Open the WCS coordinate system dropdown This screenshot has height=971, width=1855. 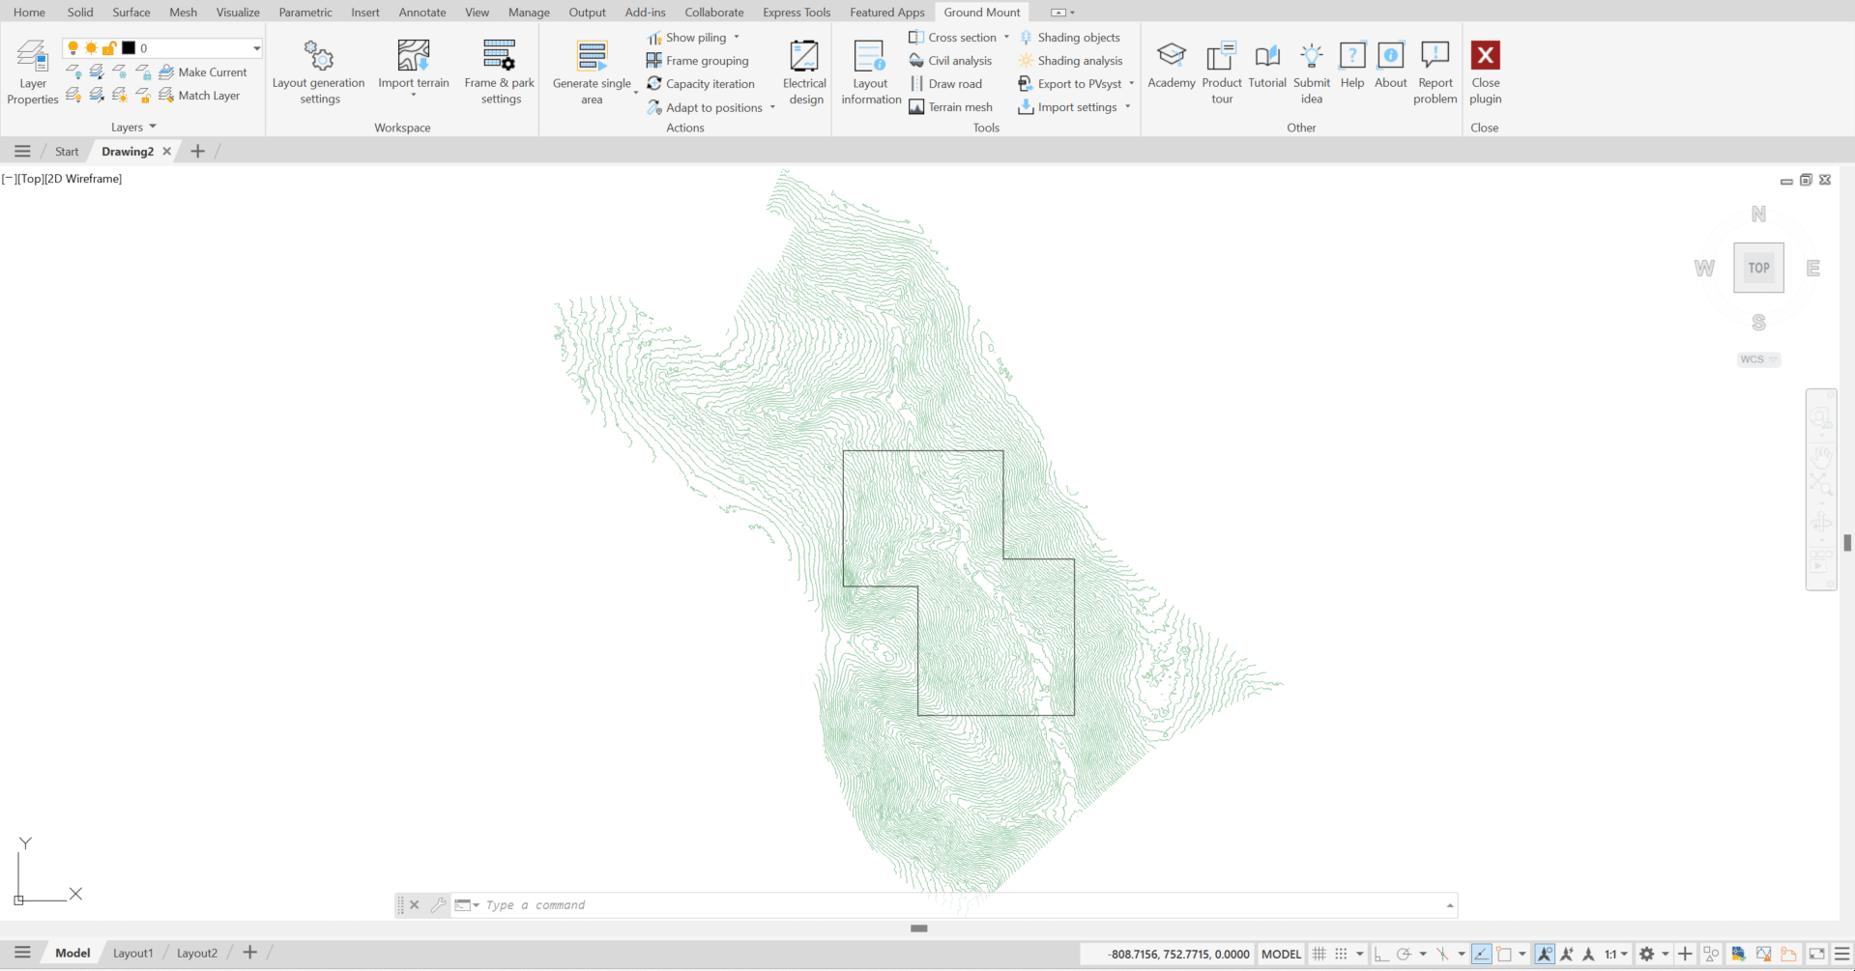pos(1757,358)
